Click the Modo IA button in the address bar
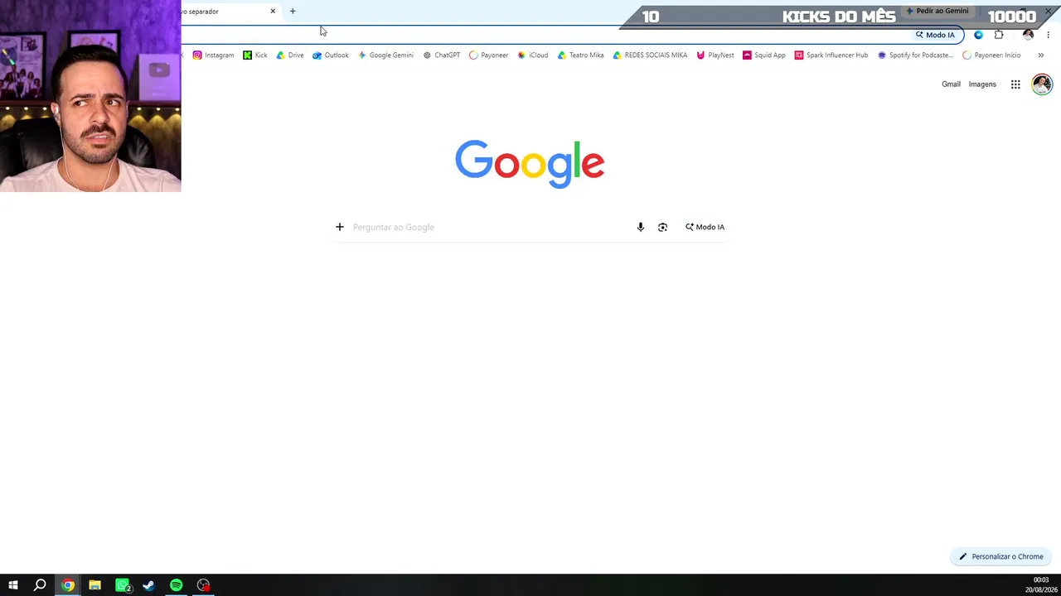Image resolution: width=1061 pixels, height=596 pixels. (x=935, y=35)
